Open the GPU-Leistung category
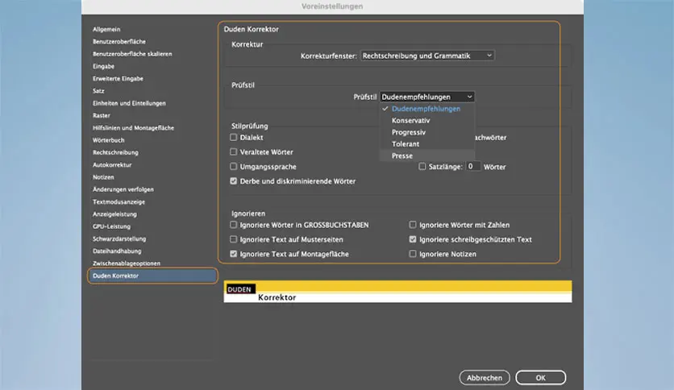Viewport: 674px width, 390px height. point(112,226)
